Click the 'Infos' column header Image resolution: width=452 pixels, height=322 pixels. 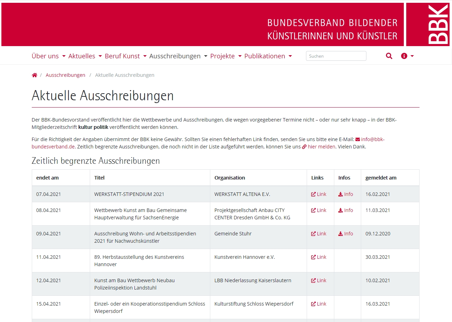tap(344, 178)
